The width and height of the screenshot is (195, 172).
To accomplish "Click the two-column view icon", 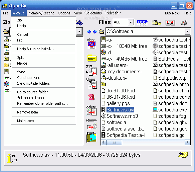I will click(170, 23).
